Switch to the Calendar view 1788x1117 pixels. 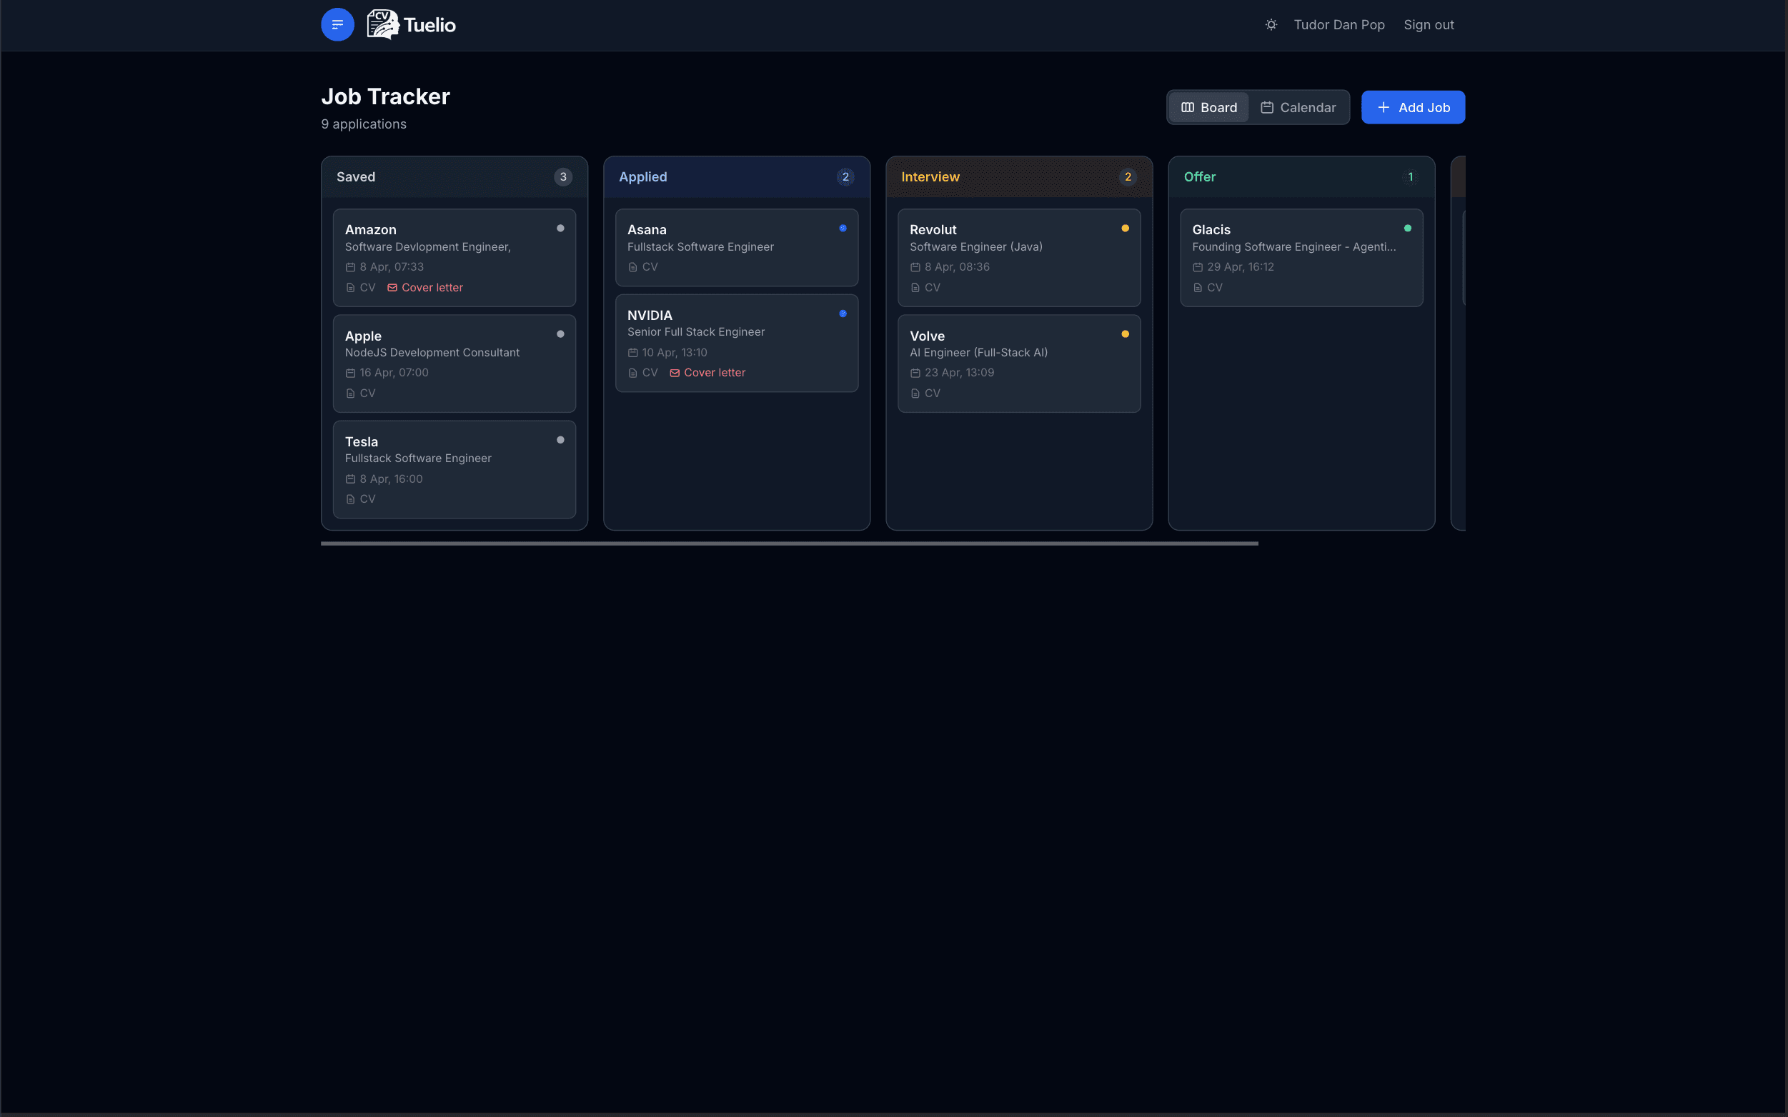click(x=1298, y=107)
